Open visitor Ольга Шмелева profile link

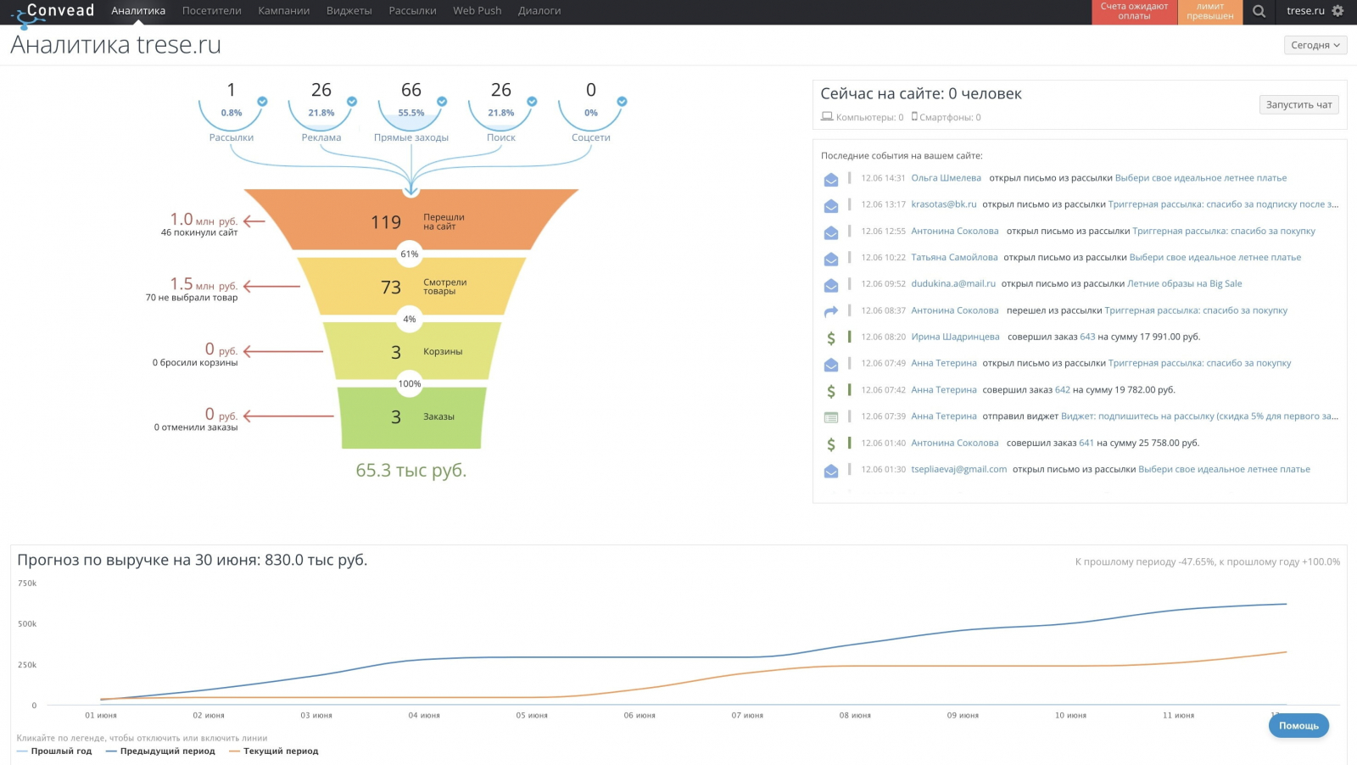[x=947, y=178]
